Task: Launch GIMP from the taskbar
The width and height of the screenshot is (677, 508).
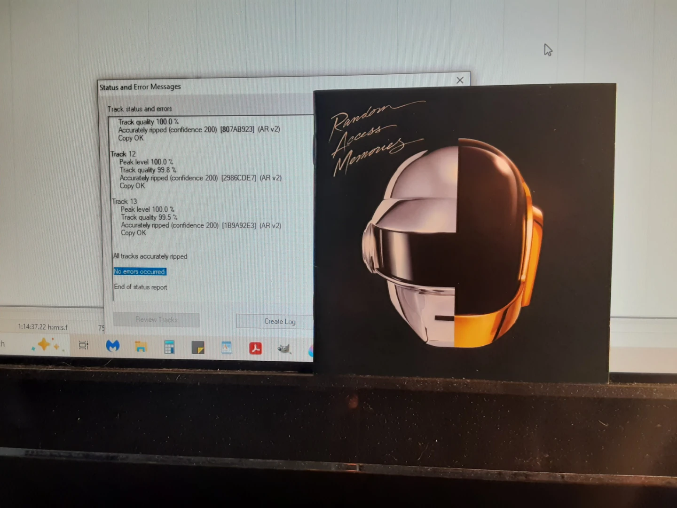Action: click(284, 349)
